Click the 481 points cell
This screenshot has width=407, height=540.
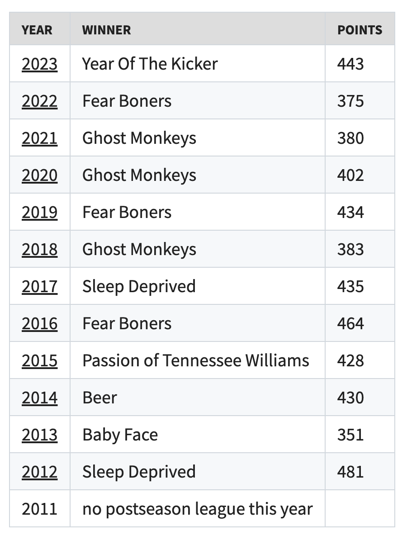point(350,472)
